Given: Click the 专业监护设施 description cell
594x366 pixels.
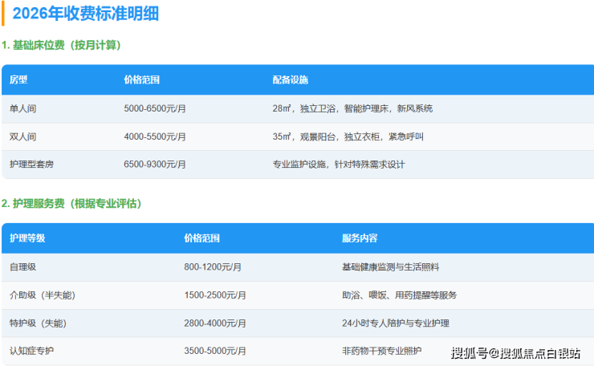Looking at the screenshot, I should coord(339,165).
